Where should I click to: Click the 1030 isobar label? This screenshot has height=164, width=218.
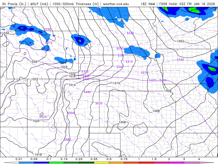(x=6, y=33)
